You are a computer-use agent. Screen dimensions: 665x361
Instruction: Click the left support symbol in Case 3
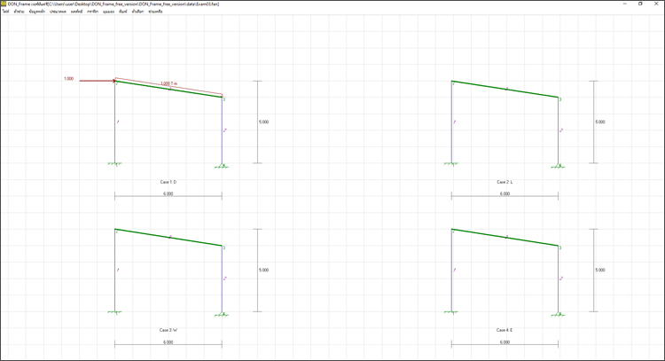[x=114, y=312]
